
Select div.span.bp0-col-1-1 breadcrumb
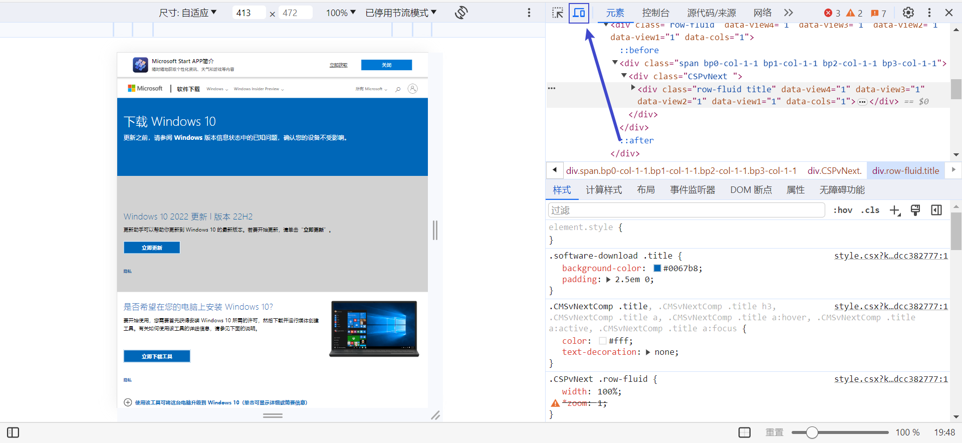[x=681, y=171]
